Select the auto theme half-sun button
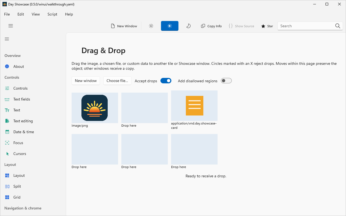Viewport: 346px width, 216px height. point(170,26)
